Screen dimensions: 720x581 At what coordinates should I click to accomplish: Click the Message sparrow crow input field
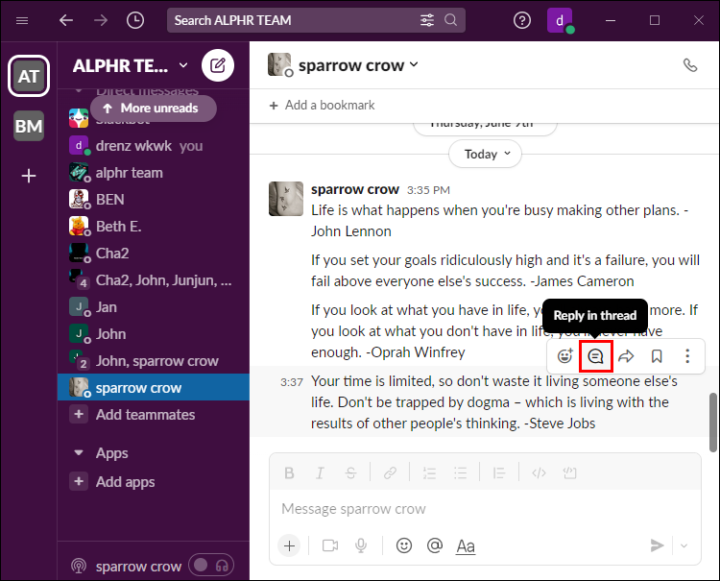[485, 509]
